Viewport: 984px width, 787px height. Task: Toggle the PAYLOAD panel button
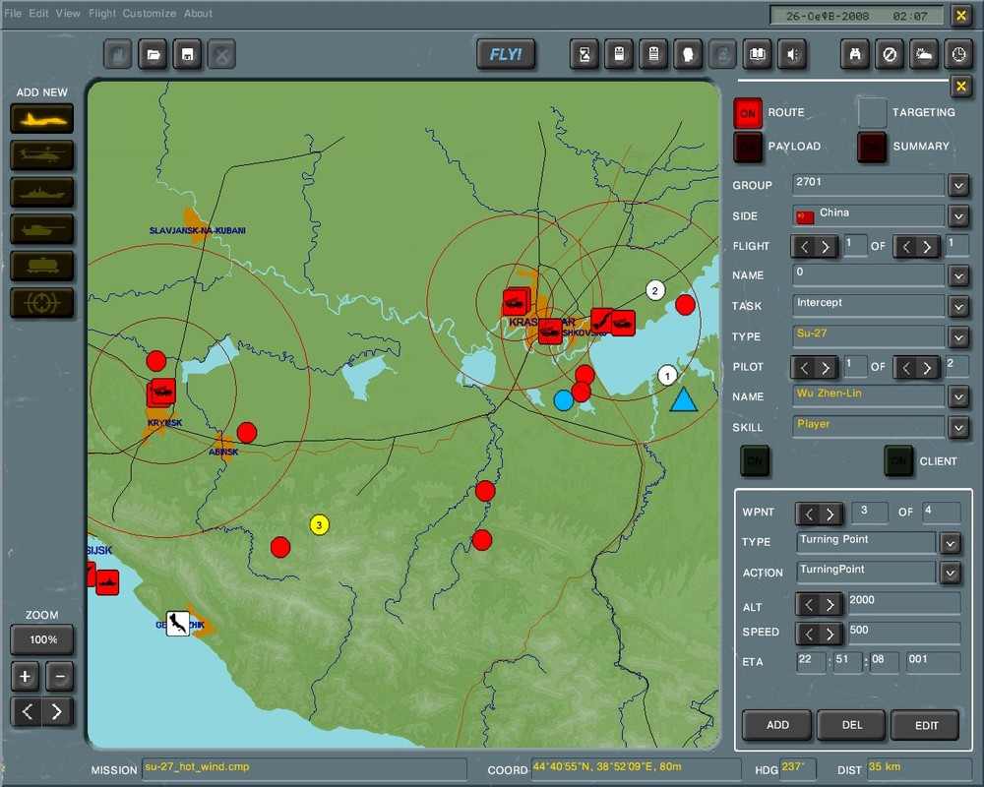(x=748, y=147)
